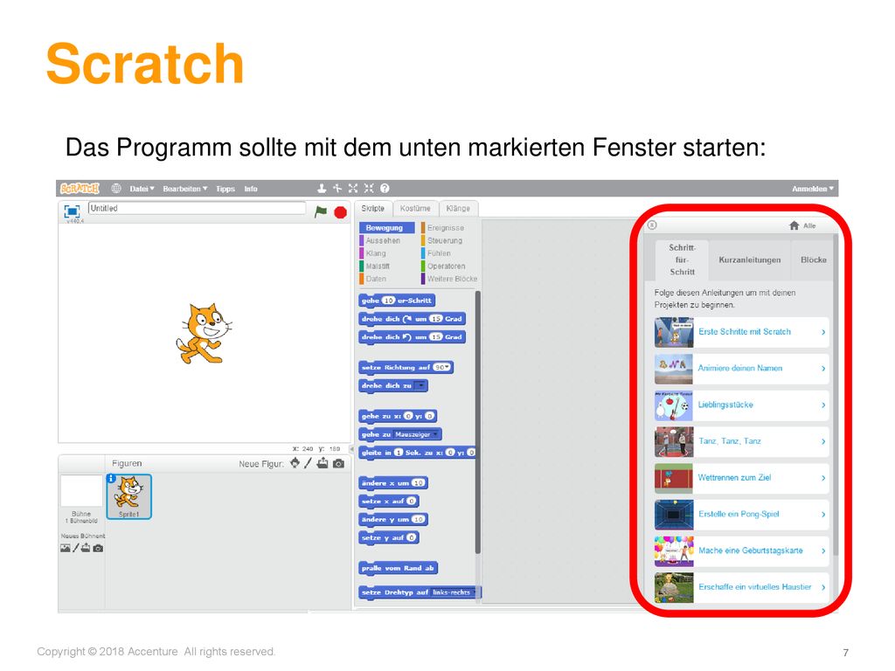The image size is (895, 671).
Task: Open the Kurzanleitungen tips tab
Action: point(749,260)
